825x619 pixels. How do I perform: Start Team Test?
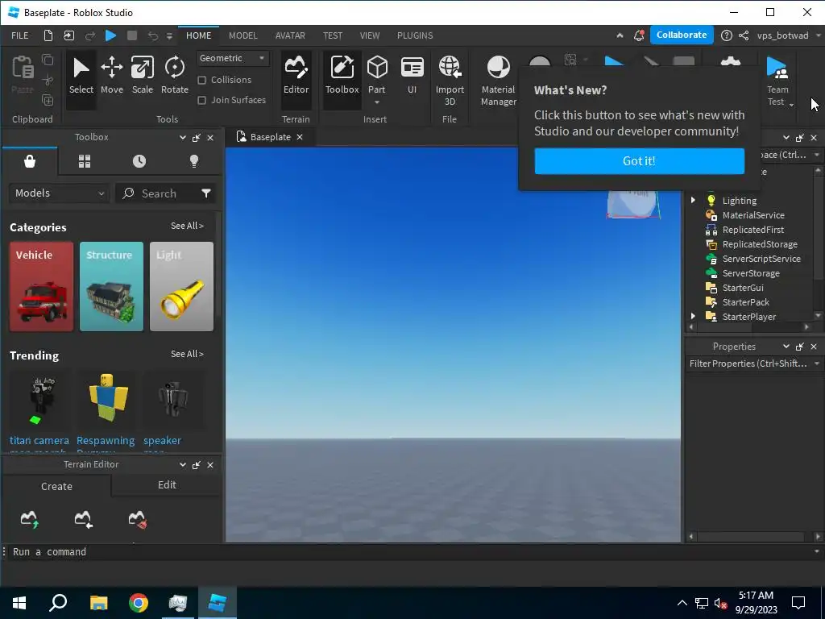(777, 81)
